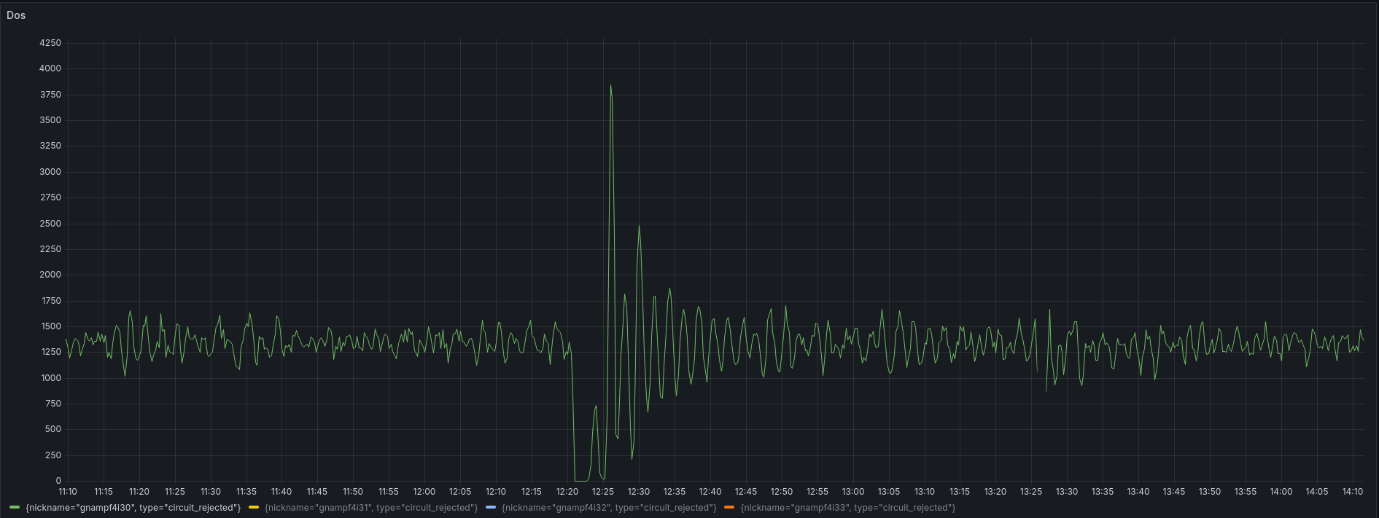Open the blue color swatch for gnampf4i32
Screen dimensions: 1379x518
point(491,508)
